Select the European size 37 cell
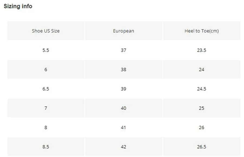This screenshot has height=157, width=244. pyautogui.click(x=123, y=50)
